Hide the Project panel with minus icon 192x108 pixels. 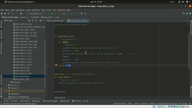(x=44, y=21)
